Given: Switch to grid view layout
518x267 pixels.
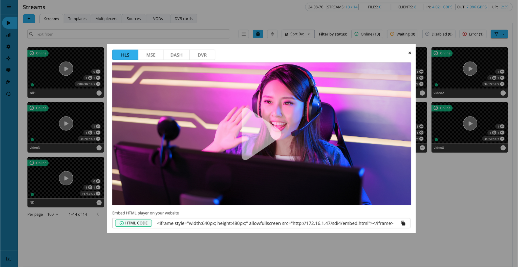Looking at the screenshot, I should (258, 34).
